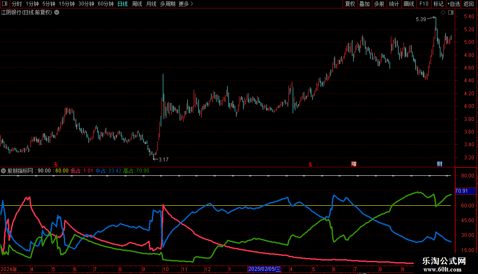This screenshot has width=478, height=274.
Task: Click the 2024年 label on time axis
Action: tap(9, 269)
